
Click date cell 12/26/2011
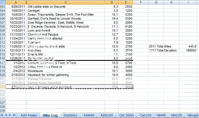click(x=16, y=58)
